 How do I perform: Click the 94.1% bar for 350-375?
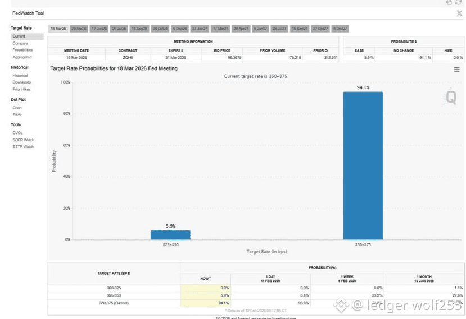363,165
